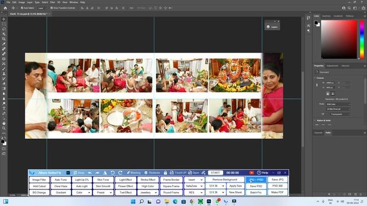Screen dimensions: 367x206
Task: Open File Explorer from taskbar
Action: pyautogui.click(x=167, y=201)
